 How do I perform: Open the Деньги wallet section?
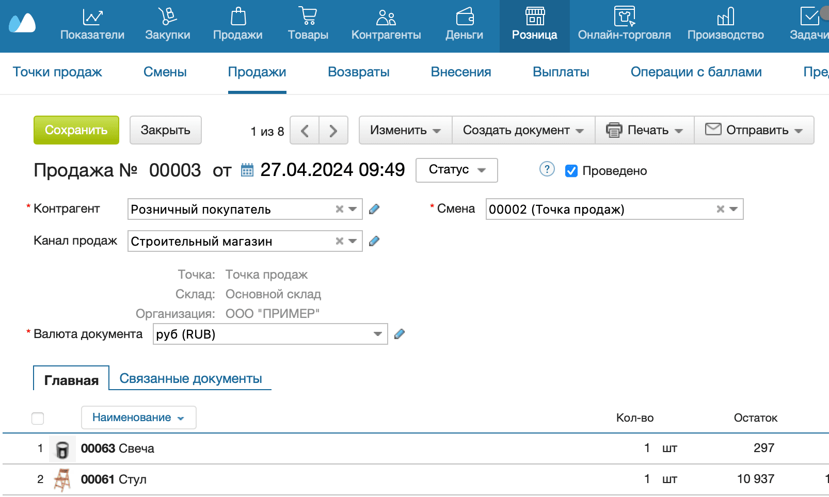click(x=465, y=17)
